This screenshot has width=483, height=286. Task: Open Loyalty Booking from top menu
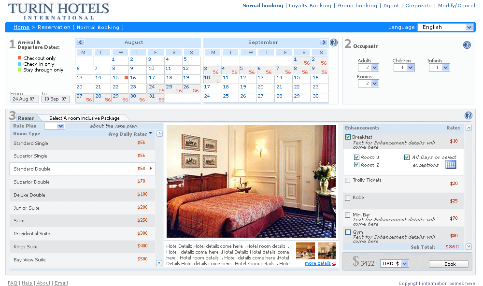click(310, 6)
